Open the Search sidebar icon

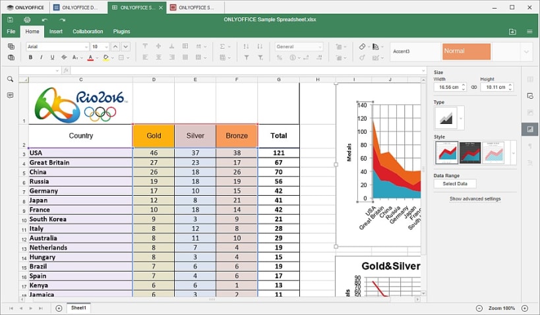(11, 80)
